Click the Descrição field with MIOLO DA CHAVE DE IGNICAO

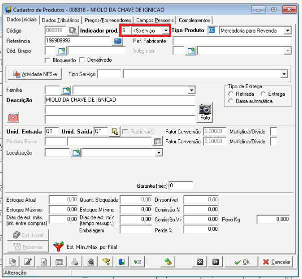point(120,100)
